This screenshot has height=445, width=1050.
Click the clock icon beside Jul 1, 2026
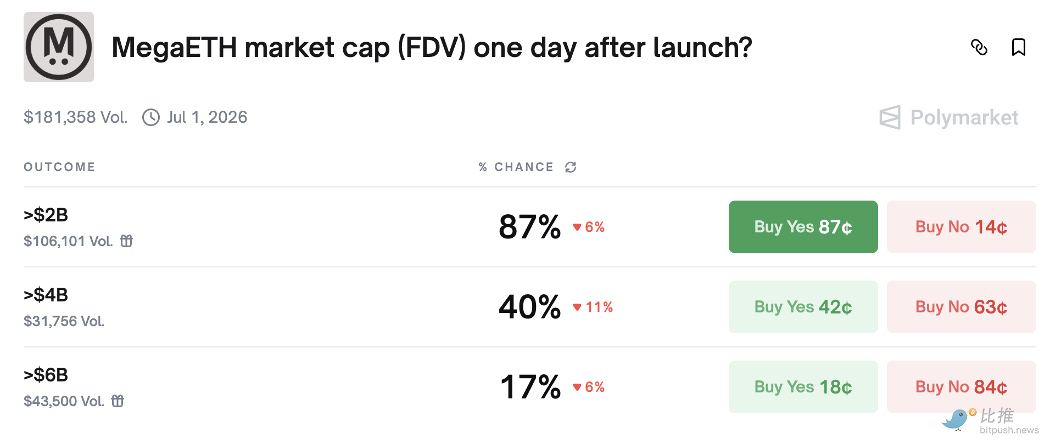coord(151,117)
